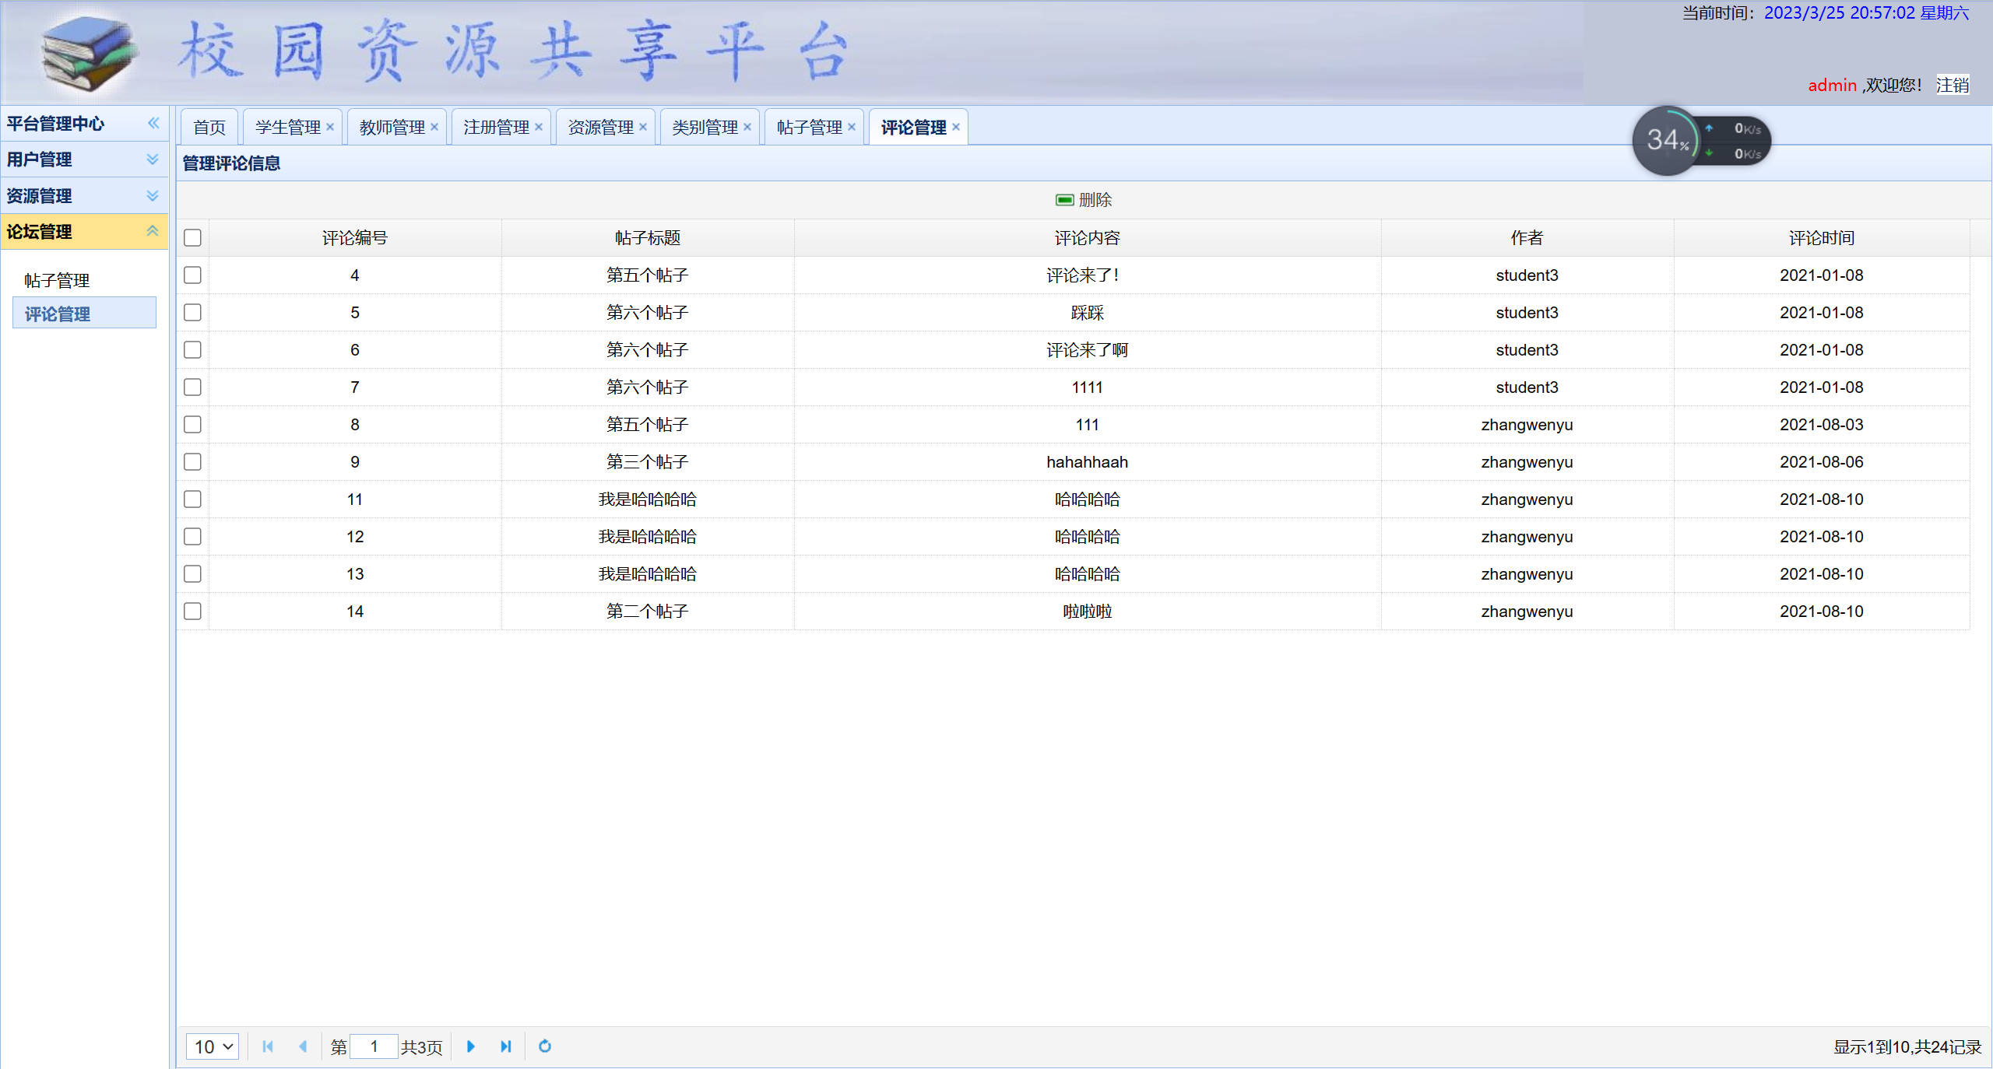Click the page number input field
This screenshot has height=1069, width=1993.
click(x=374, y=1046)
